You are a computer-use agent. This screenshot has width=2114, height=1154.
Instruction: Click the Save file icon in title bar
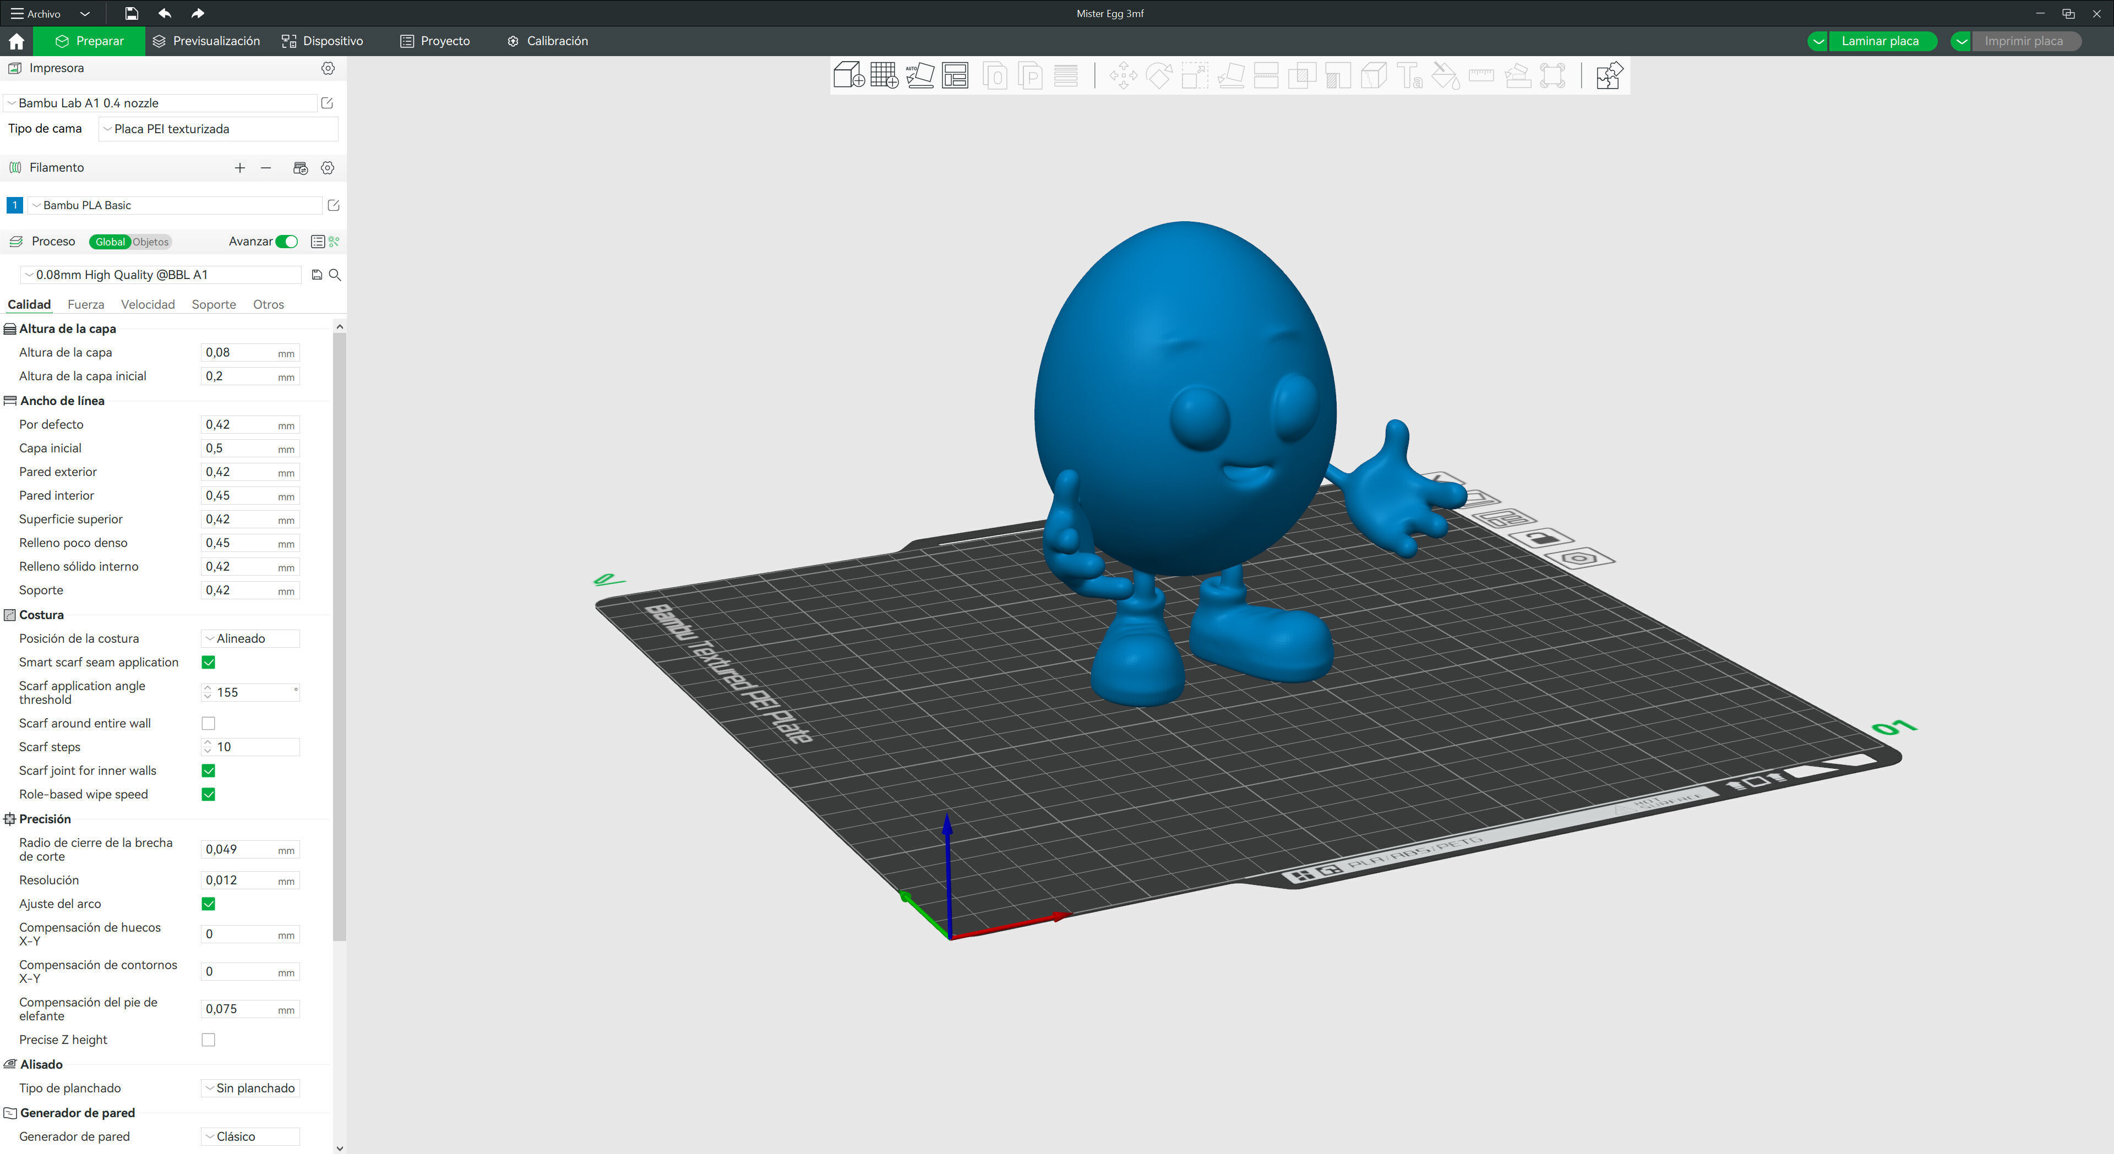(x=132, y=13)
